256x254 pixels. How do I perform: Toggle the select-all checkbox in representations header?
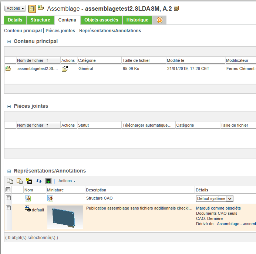8,190
